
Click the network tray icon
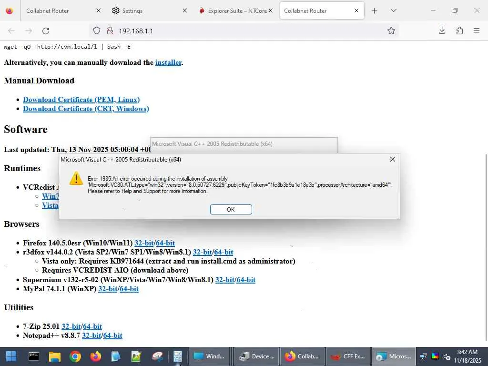(424, 356)
